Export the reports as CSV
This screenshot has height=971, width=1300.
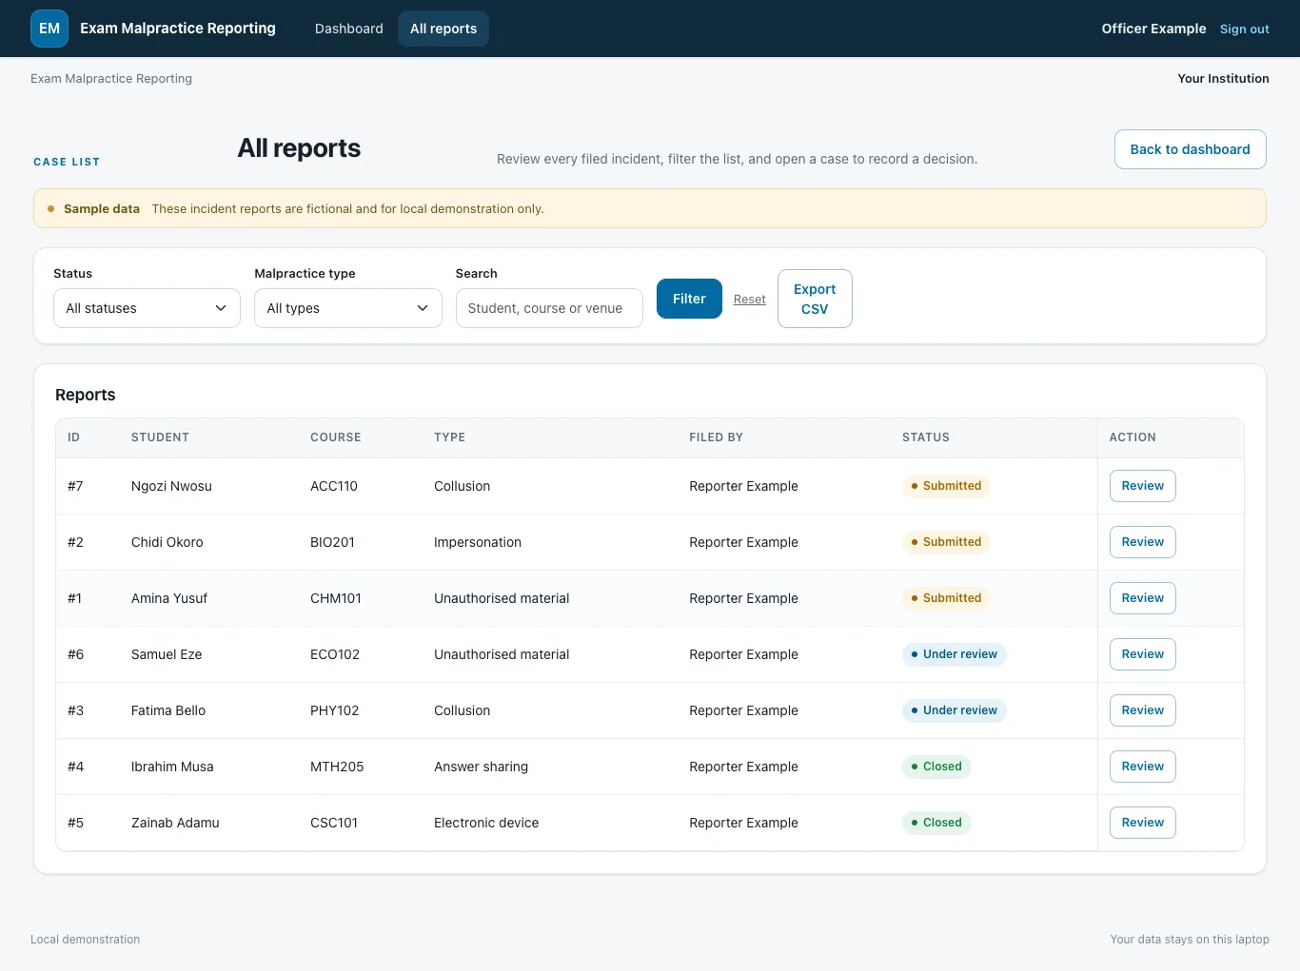[x=815, y=299]
